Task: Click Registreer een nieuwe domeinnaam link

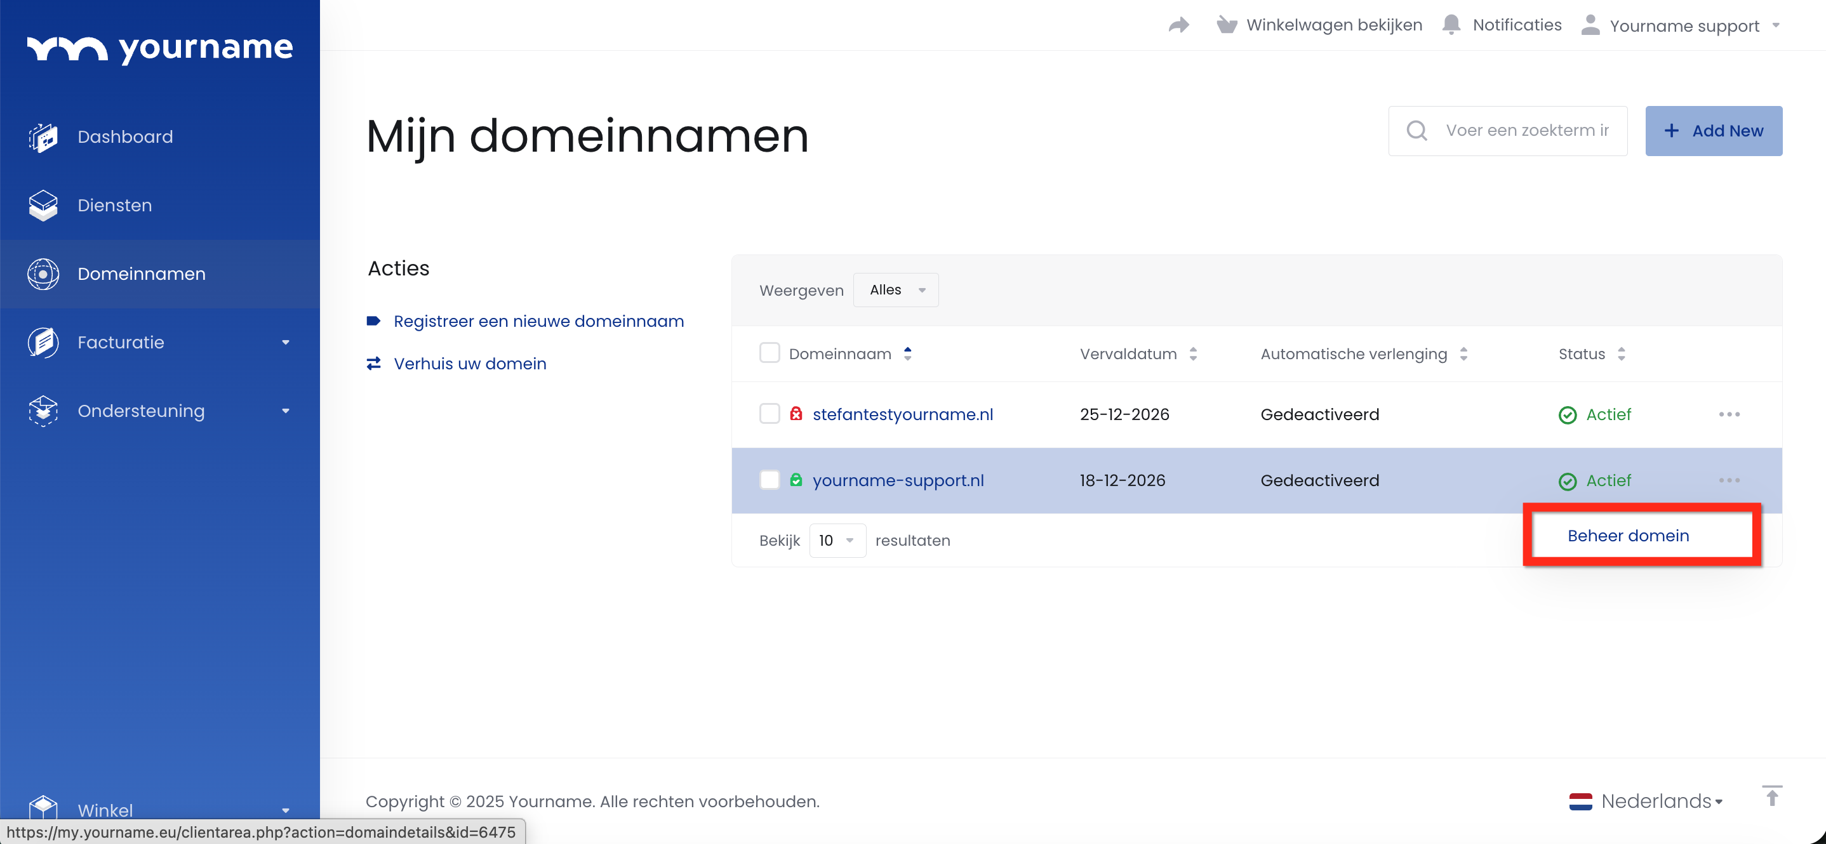Action: pyautogui.click(x=538, y=322)
